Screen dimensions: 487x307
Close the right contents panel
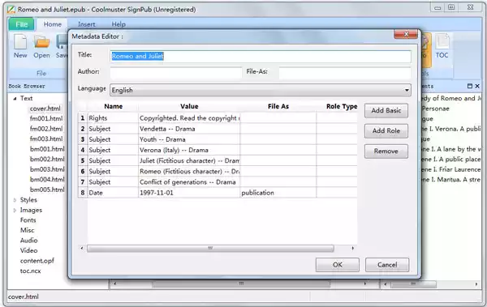click(x=477, y=86)
